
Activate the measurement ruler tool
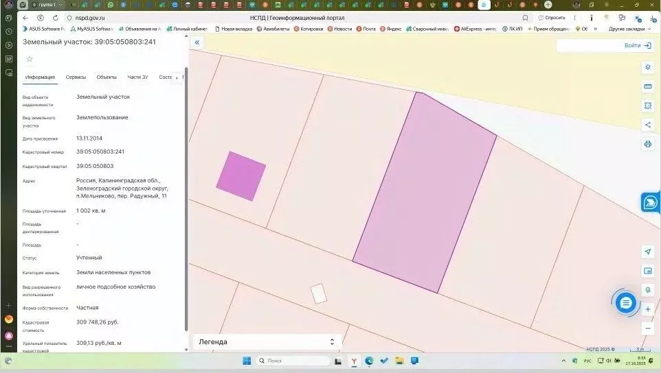(x=647, y=86)
